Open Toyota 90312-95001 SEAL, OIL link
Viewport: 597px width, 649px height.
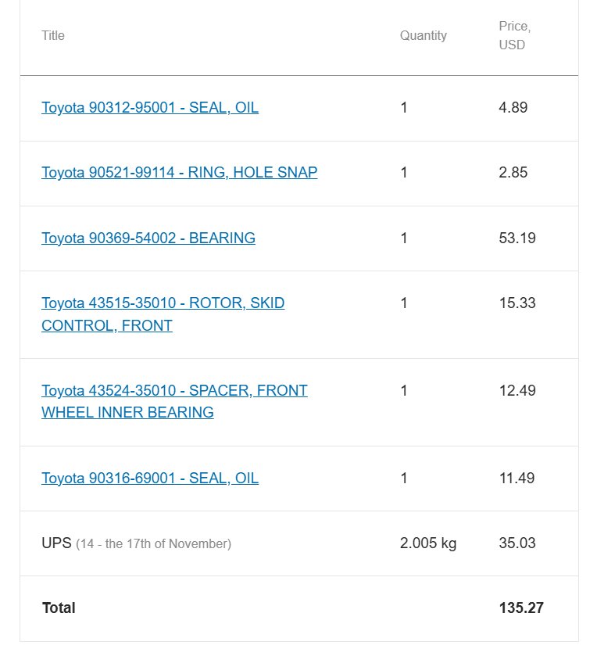coord(150,108)
